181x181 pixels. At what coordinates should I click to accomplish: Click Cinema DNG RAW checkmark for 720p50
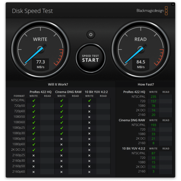[x=62, y=106]
